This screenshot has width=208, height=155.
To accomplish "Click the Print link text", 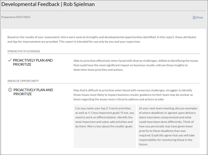I will [x=199, y=18].
